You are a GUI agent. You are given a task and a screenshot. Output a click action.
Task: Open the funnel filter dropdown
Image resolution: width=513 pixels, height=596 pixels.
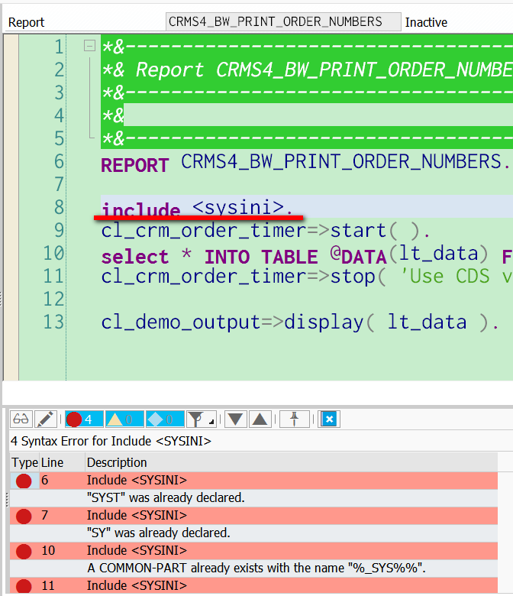point(202,419)
